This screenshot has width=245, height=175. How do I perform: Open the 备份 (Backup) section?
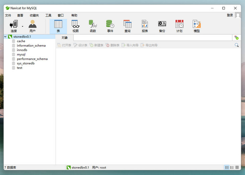click(x=162, y=26)
